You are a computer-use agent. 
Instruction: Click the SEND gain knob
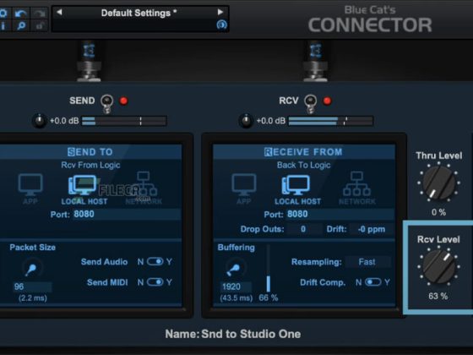pyautogui.click(x=39, y=121)
